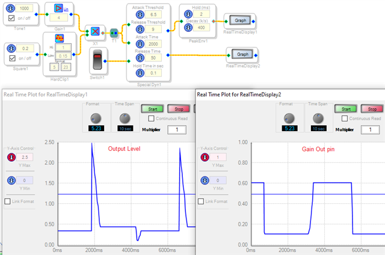The width and height of the screenshot is (385, 255).
Task: Click the Hold Time in sec stepper icon
Action: tap(140, 73)
